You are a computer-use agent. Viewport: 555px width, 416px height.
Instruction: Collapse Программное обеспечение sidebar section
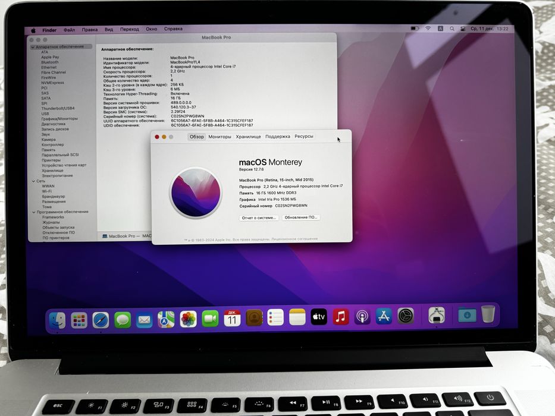(x=34, y=212)
